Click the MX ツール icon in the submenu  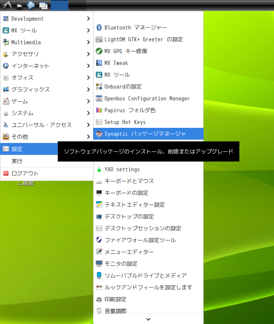99,75
